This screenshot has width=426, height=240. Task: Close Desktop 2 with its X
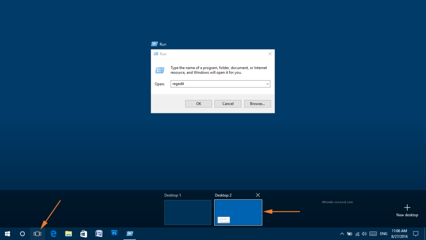pos(258,195)
